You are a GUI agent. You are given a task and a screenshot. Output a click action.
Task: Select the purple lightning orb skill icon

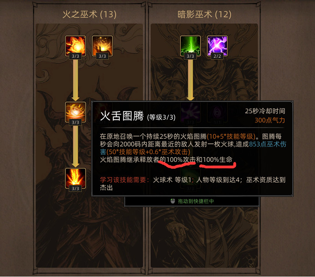tap(217, 46)
